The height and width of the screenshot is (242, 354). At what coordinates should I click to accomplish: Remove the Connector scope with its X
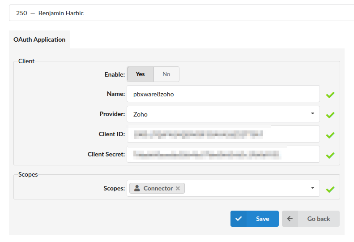point(178,188)
